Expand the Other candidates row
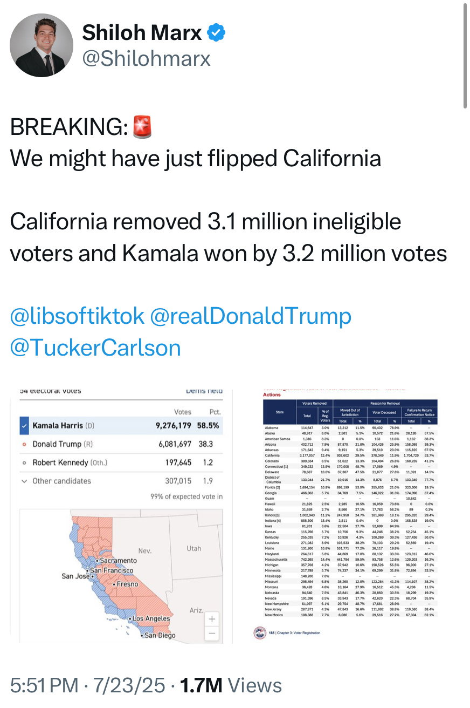The height and width of the screenshot is (708, 470). coord(24,481)
